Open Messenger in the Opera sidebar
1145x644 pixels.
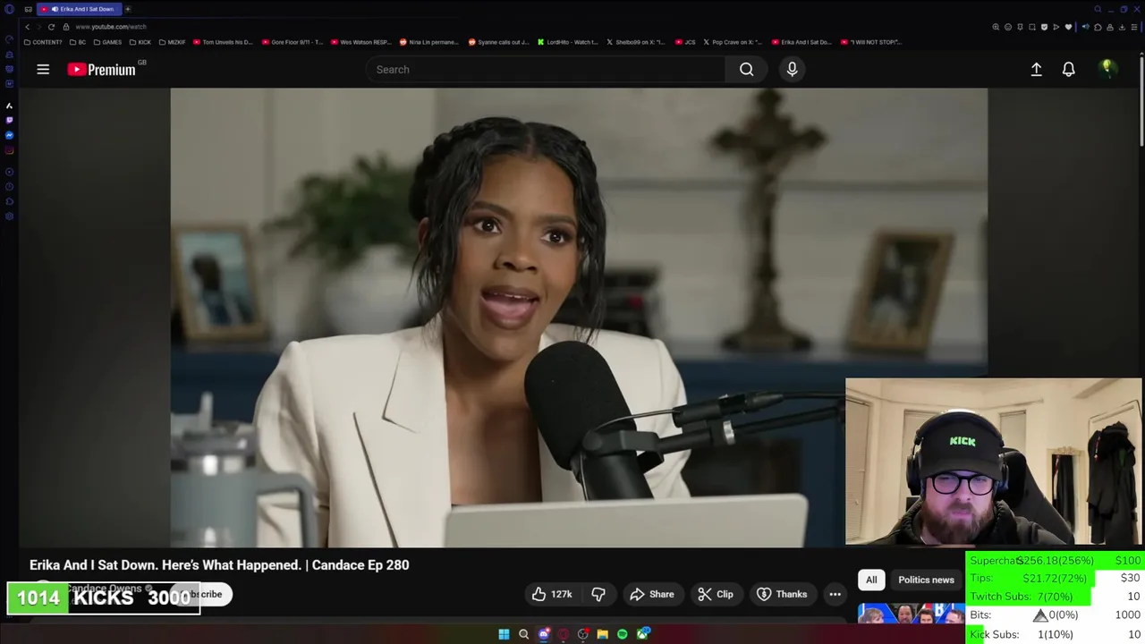point(9,135)
